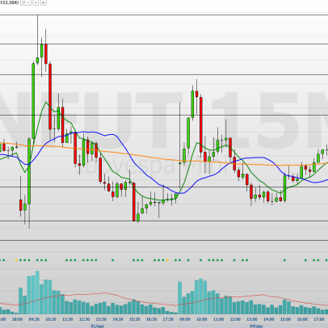Click the first volume bar of the 09:00 session
The width and height of the screenshot is (328, 328).
(x=179, y=298)
